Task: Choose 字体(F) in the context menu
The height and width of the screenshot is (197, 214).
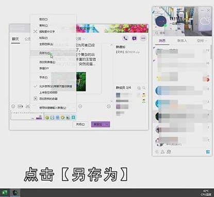Action: [53, 77]
